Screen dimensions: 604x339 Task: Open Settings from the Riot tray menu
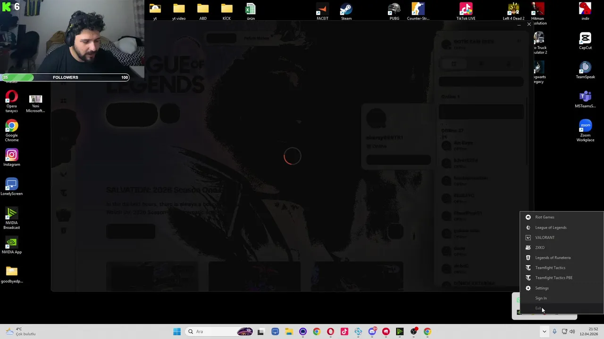(x=562, y=288)
